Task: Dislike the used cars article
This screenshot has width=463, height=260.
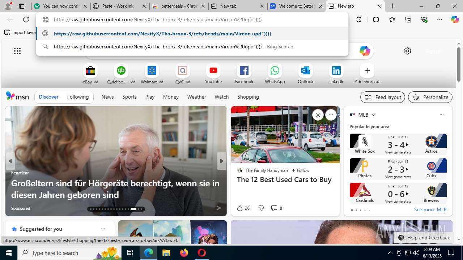Action: (261, 208)
